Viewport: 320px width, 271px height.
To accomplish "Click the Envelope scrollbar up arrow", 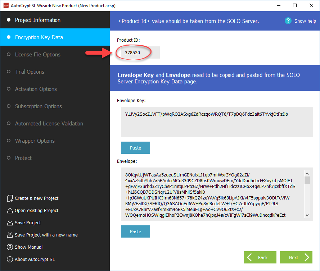I will click(307, 173).
